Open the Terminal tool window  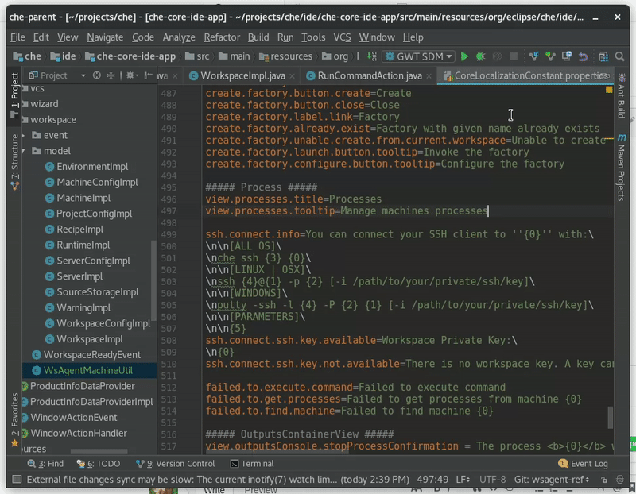click(252, 464)
